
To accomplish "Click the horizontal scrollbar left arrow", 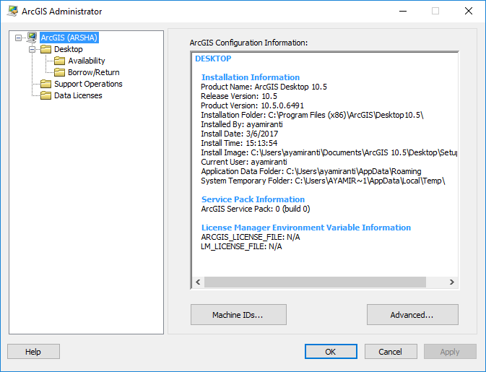I will [x=198, y=282].
